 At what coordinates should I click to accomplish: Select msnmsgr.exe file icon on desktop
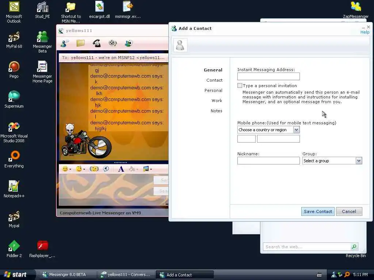coord(128,10)
